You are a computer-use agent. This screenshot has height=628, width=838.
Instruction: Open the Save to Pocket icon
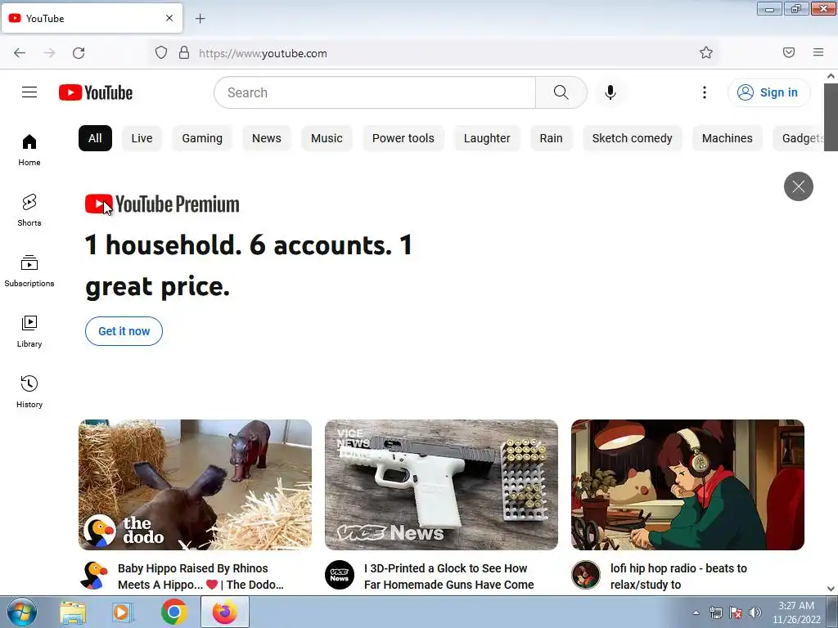pyautogui.click(x=789, y=52)
